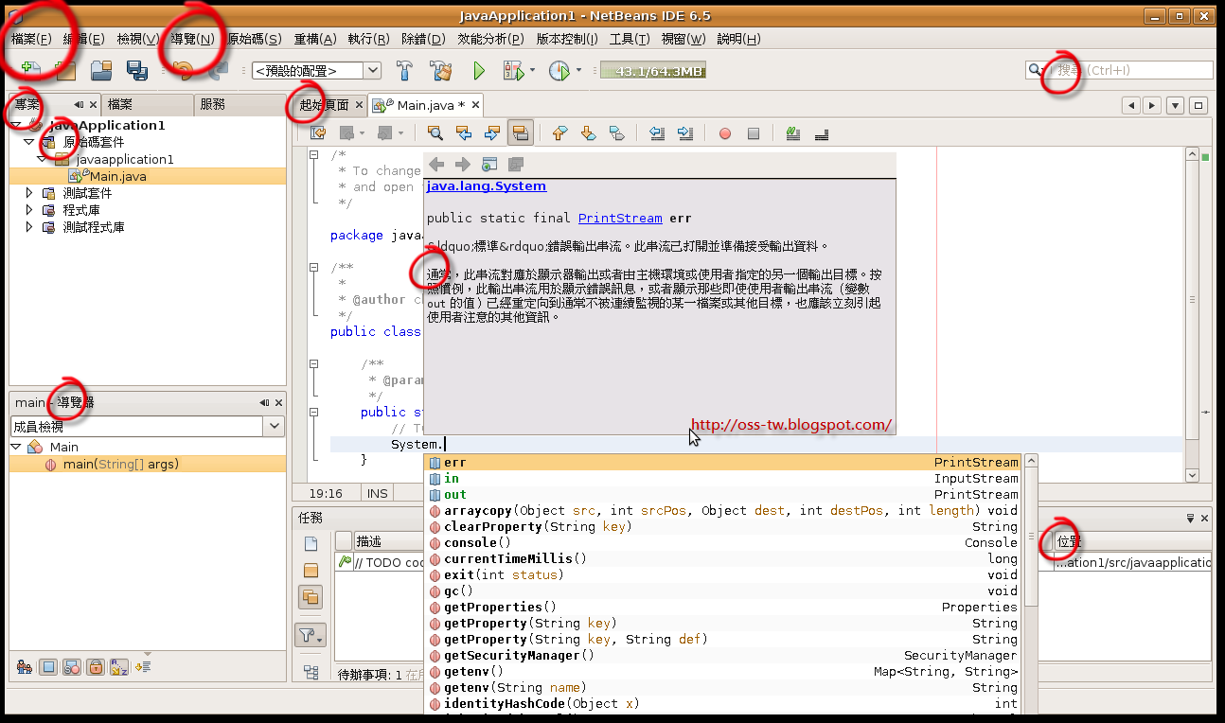Switch to the 起始頁面 tab
This screenshot has width=1225, height=723.
326,104
